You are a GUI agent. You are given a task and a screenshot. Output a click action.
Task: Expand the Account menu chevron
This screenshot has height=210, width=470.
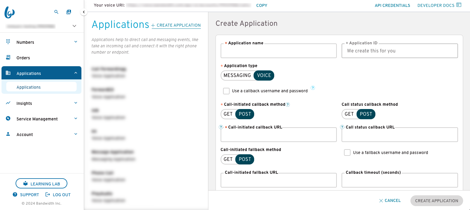[76, 134]
